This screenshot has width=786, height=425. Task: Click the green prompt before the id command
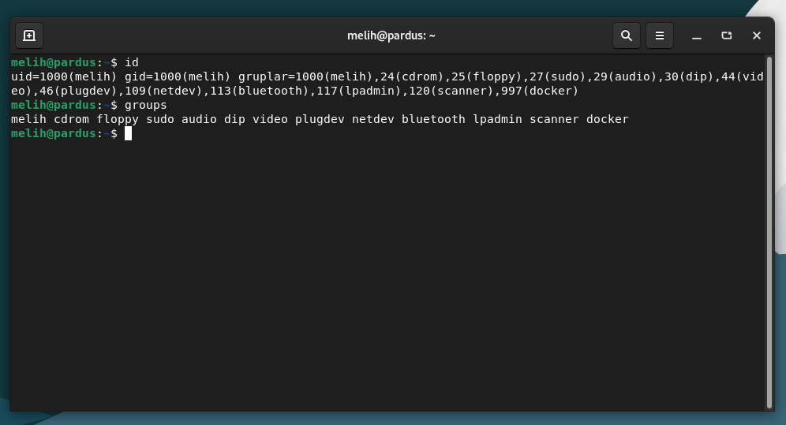pos(64,62)
